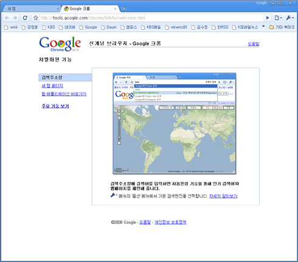Screen dimensions: 298x262
Task: Close the Google 크롬 tab
Action: tap(115, 9)
